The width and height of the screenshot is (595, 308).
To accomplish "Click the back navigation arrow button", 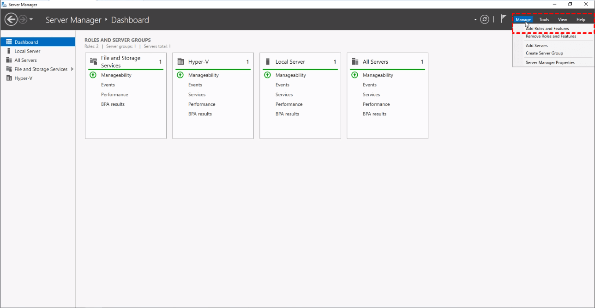I will [x=11, y=19].
